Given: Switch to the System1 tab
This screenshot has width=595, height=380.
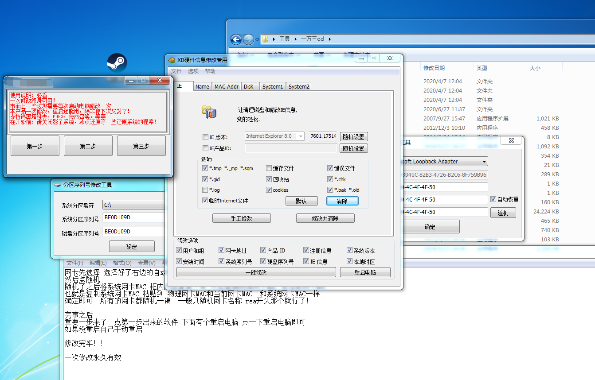Looking at the screenshot, I should click(x=273, y=86).
